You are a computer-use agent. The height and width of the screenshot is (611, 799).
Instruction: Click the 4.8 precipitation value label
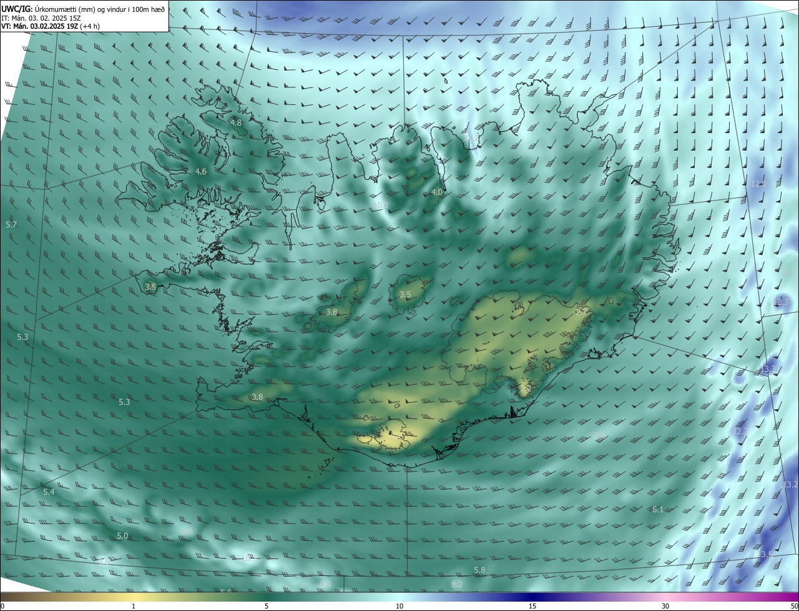[236, 123]
